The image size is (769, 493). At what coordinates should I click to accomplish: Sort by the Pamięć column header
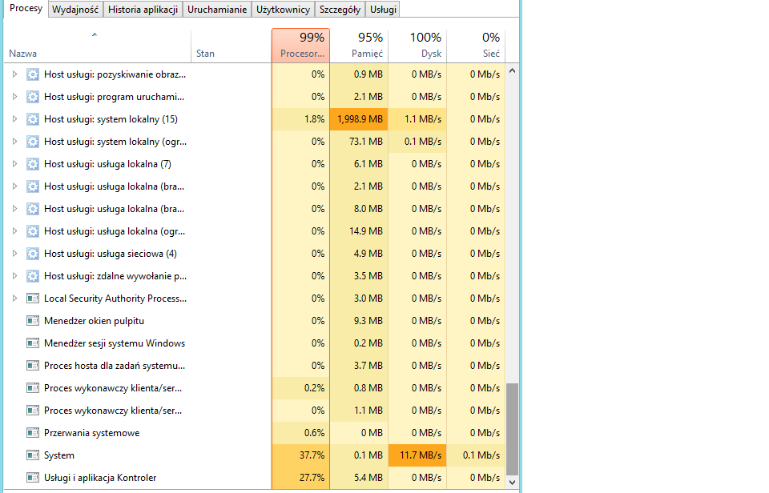(359, 46)
